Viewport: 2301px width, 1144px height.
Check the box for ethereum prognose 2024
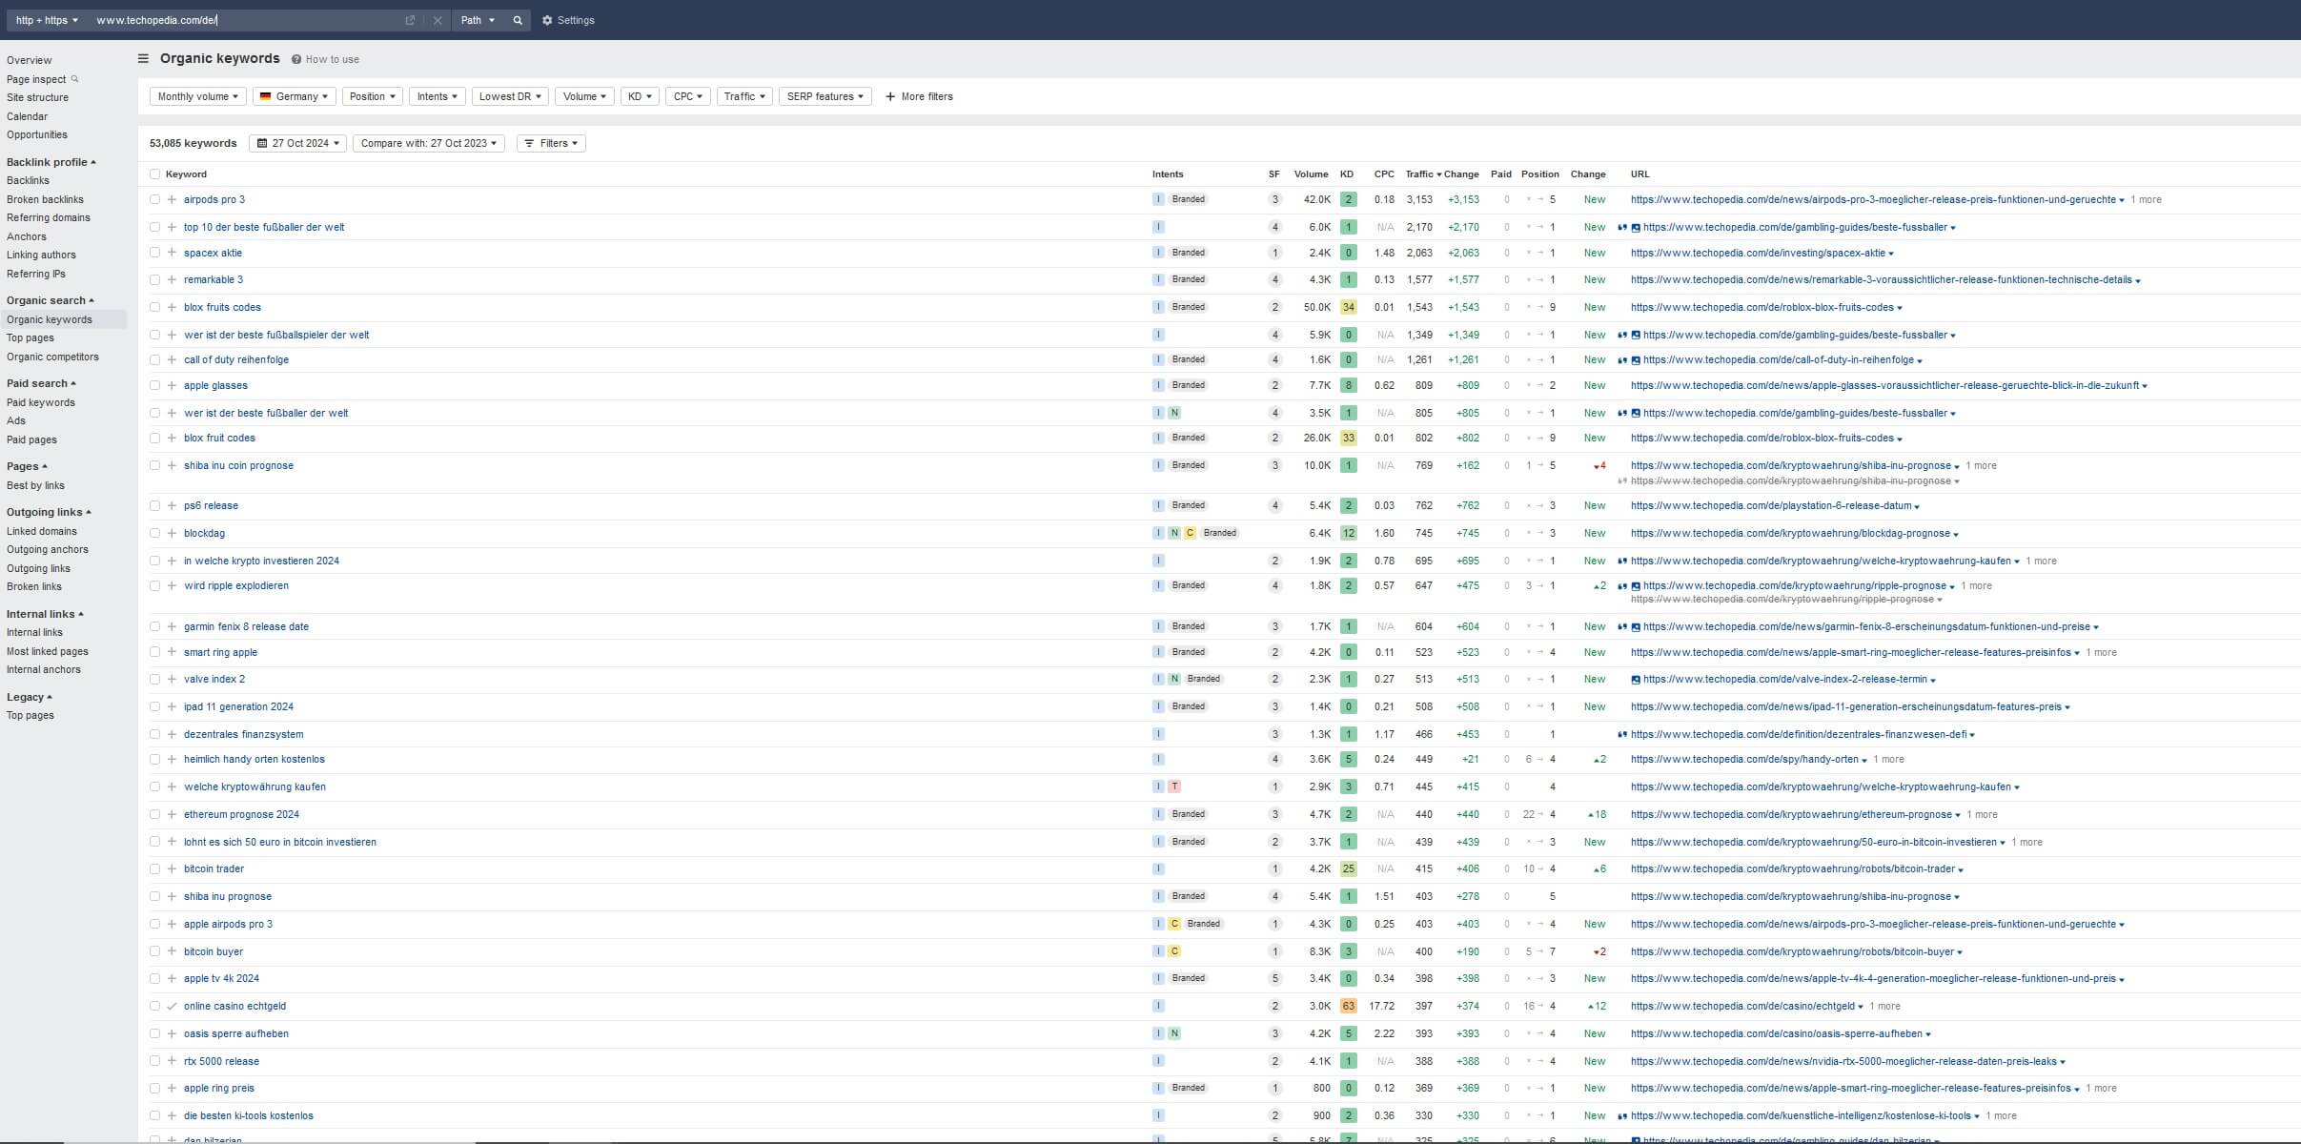point(154,814)
